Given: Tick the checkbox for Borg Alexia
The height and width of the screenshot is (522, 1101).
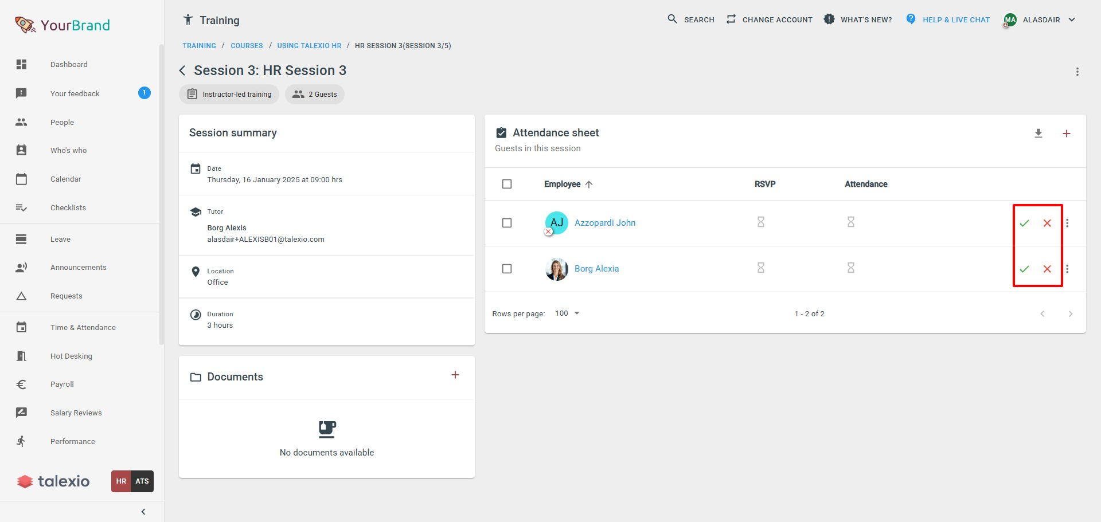Looking at the screenshot, I should point(507,269).
